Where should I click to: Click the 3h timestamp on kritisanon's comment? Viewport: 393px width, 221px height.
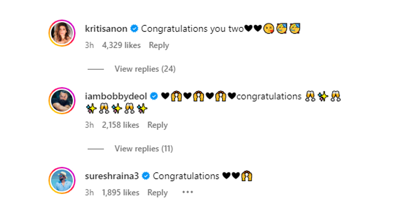point(89,45)
